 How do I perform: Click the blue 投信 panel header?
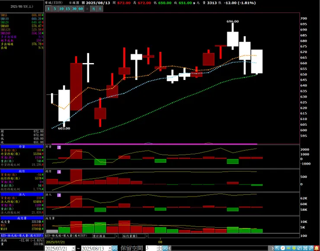(x=22, y=171)
